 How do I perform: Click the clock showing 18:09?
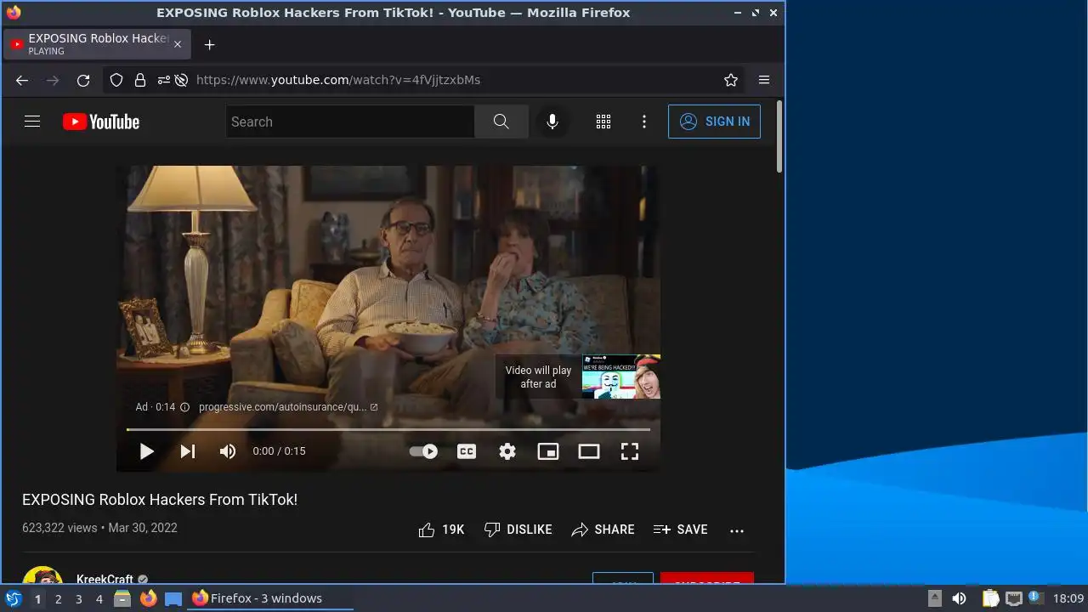click(x=1068, y=598)
